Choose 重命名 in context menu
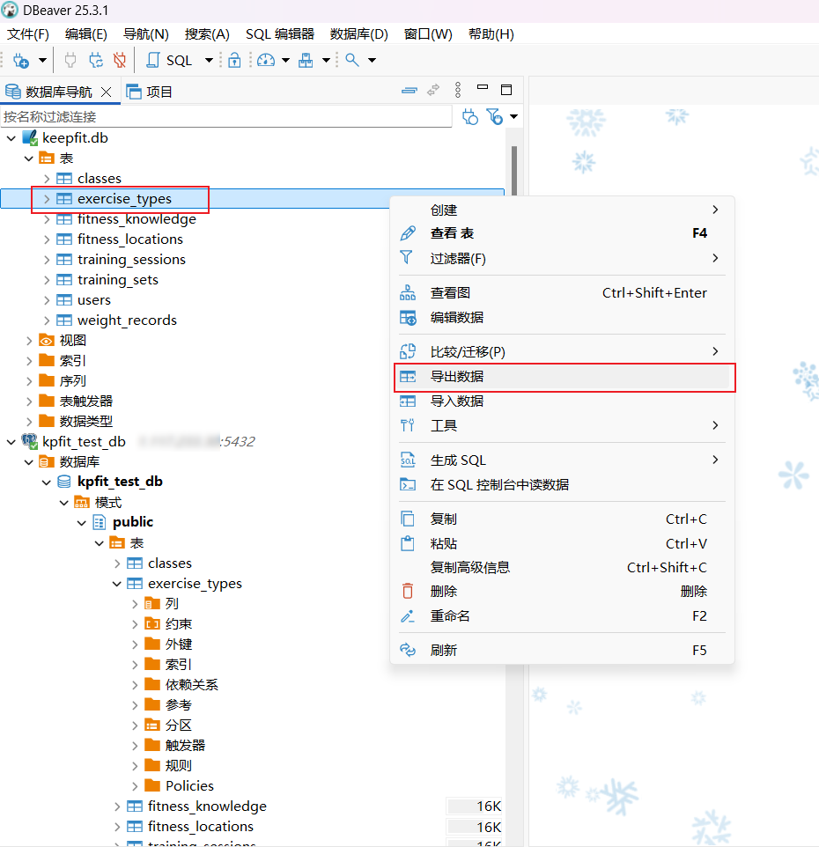 point(562,616)
